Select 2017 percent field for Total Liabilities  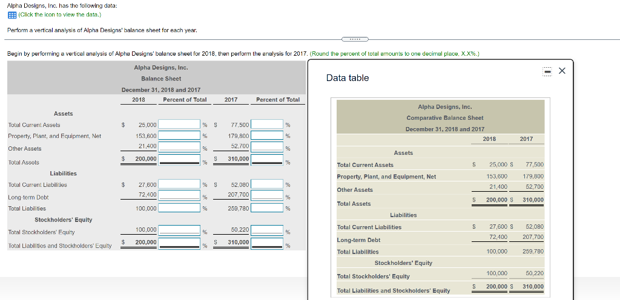[x=267, y=208]
